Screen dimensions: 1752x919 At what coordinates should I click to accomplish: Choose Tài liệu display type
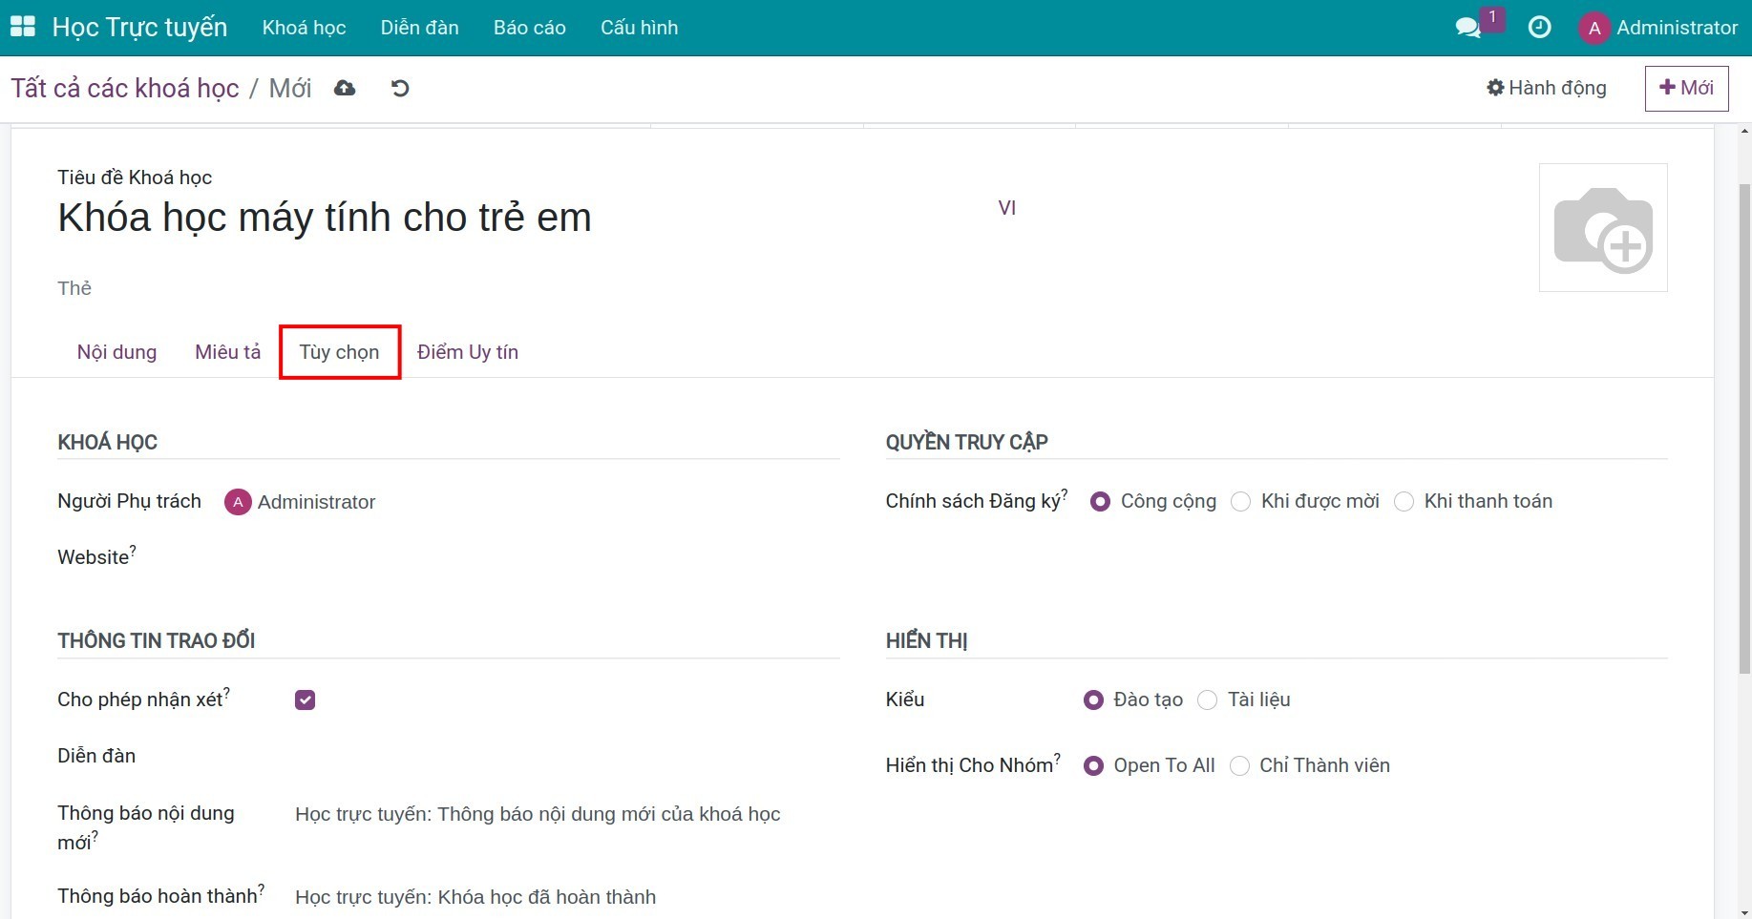coord(1208,700)
